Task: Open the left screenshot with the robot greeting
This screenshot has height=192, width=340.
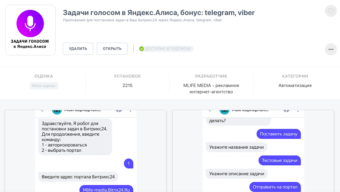Action: click(86, 151)
